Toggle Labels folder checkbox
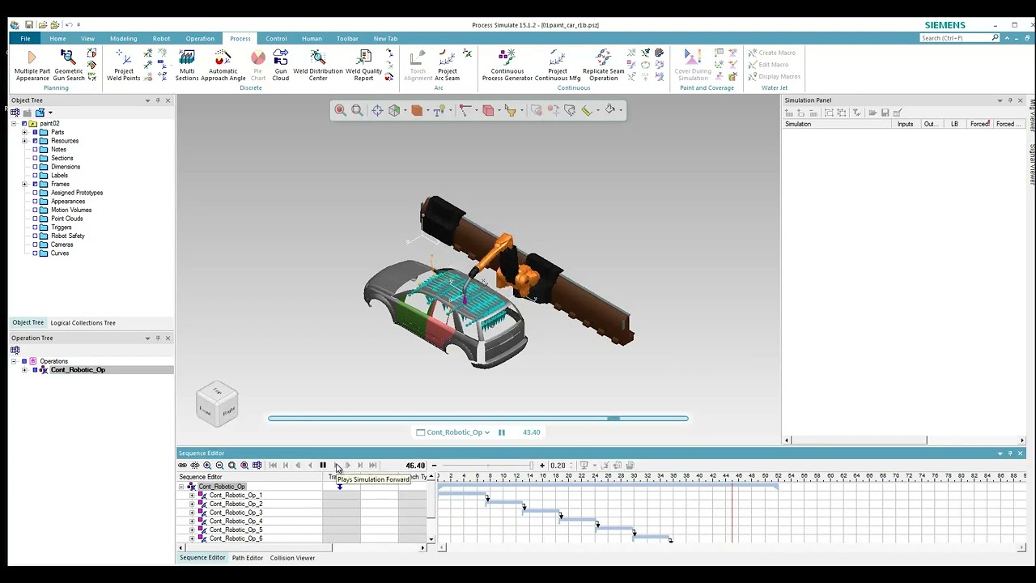The image size is (1036, 583). 35,176
